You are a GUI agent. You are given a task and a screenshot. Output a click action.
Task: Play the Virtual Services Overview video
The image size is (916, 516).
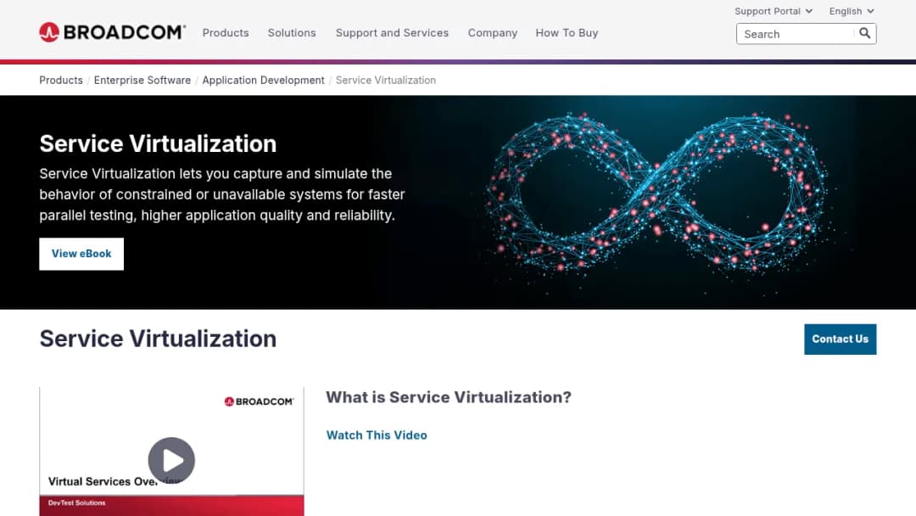click(171, 461)
